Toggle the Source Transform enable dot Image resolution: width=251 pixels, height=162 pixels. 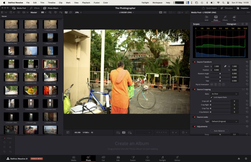tap(195, 62)
